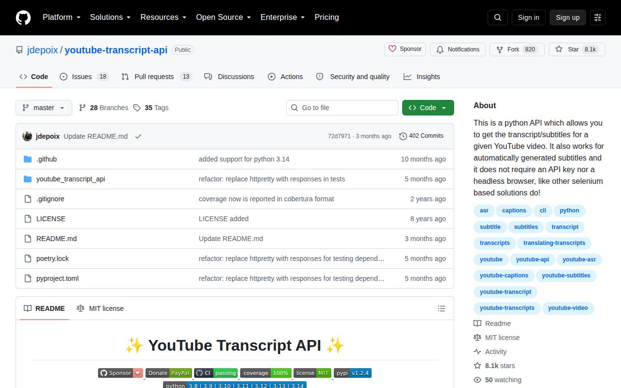Open the Resources menu dropdown
The width and height of the screenshot is (621, 388).
(x=163, y=17)
